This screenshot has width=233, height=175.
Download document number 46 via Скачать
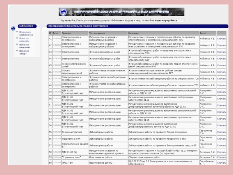[x=221, y=72]
